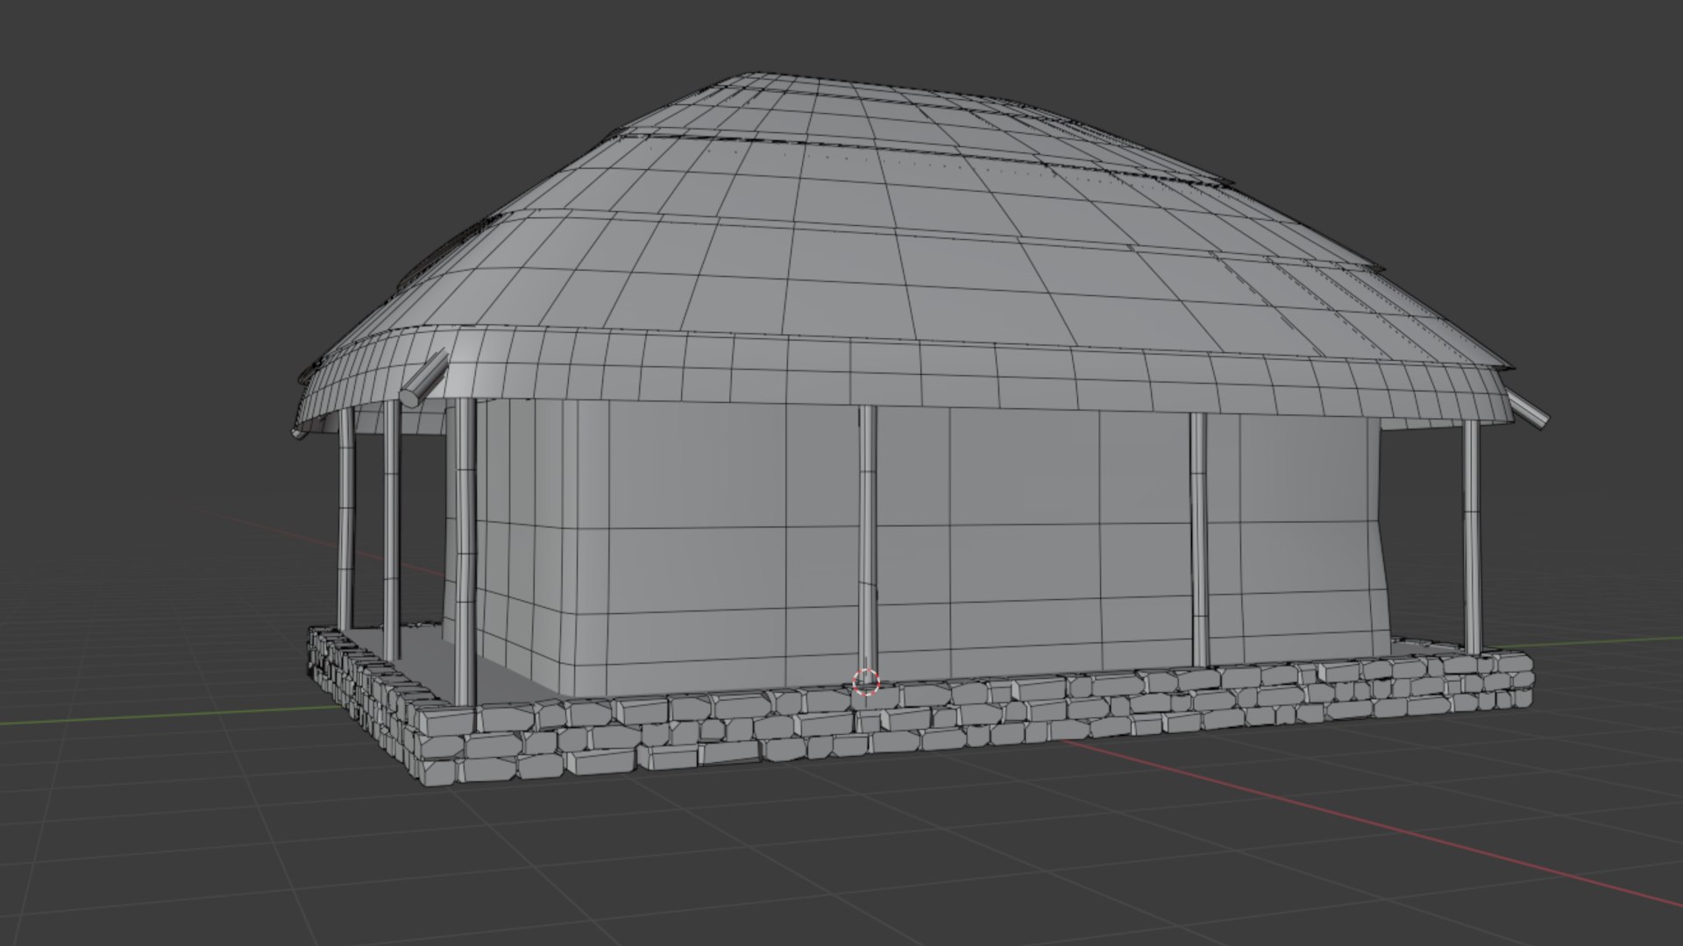Select the log beam protruding at right roof edge

coord(1528,410)
